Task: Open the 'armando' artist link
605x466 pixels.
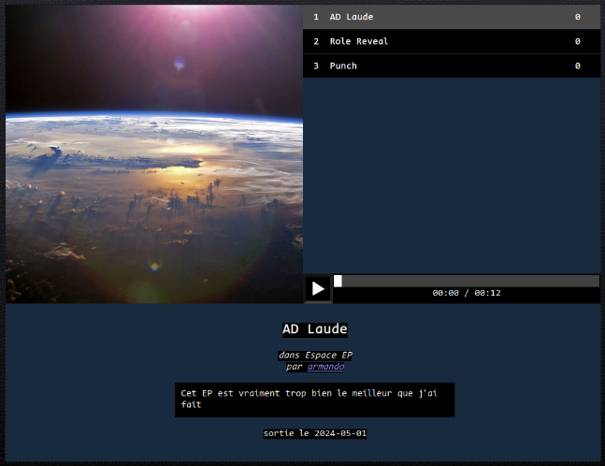Action: pos(325,367)
